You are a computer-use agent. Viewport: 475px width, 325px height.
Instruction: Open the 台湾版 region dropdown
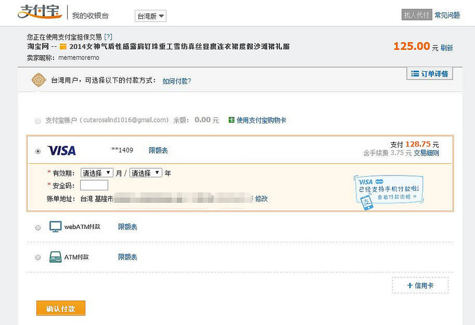click(151, 16)
